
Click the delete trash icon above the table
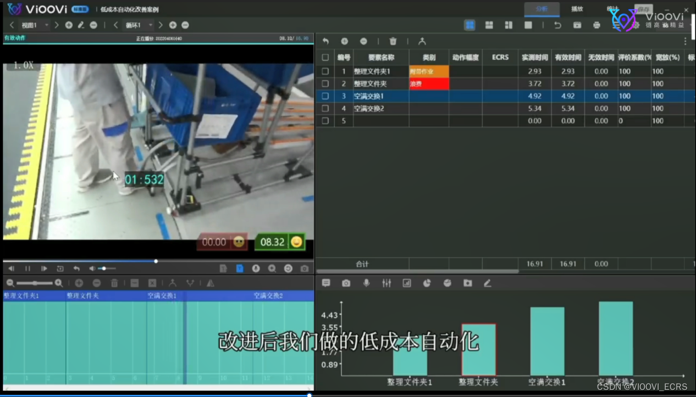coord(393,41)
